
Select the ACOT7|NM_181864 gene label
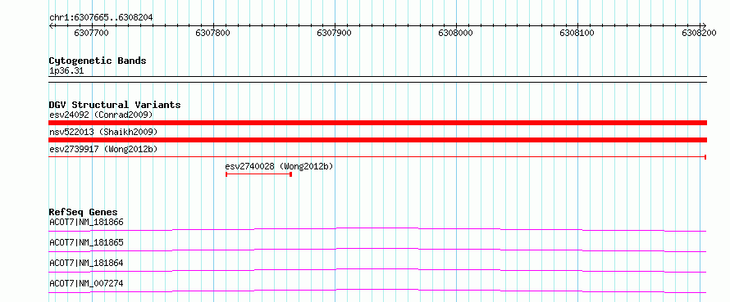(87, 263)
